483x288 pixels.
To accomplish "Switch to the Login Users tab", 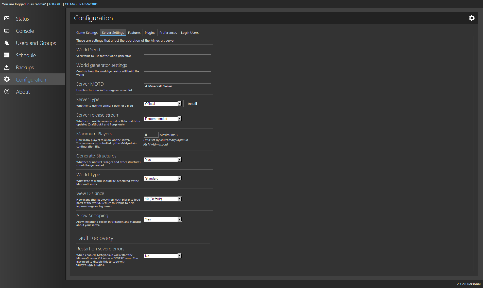I will pyautogui.click(x=190, y=33).
